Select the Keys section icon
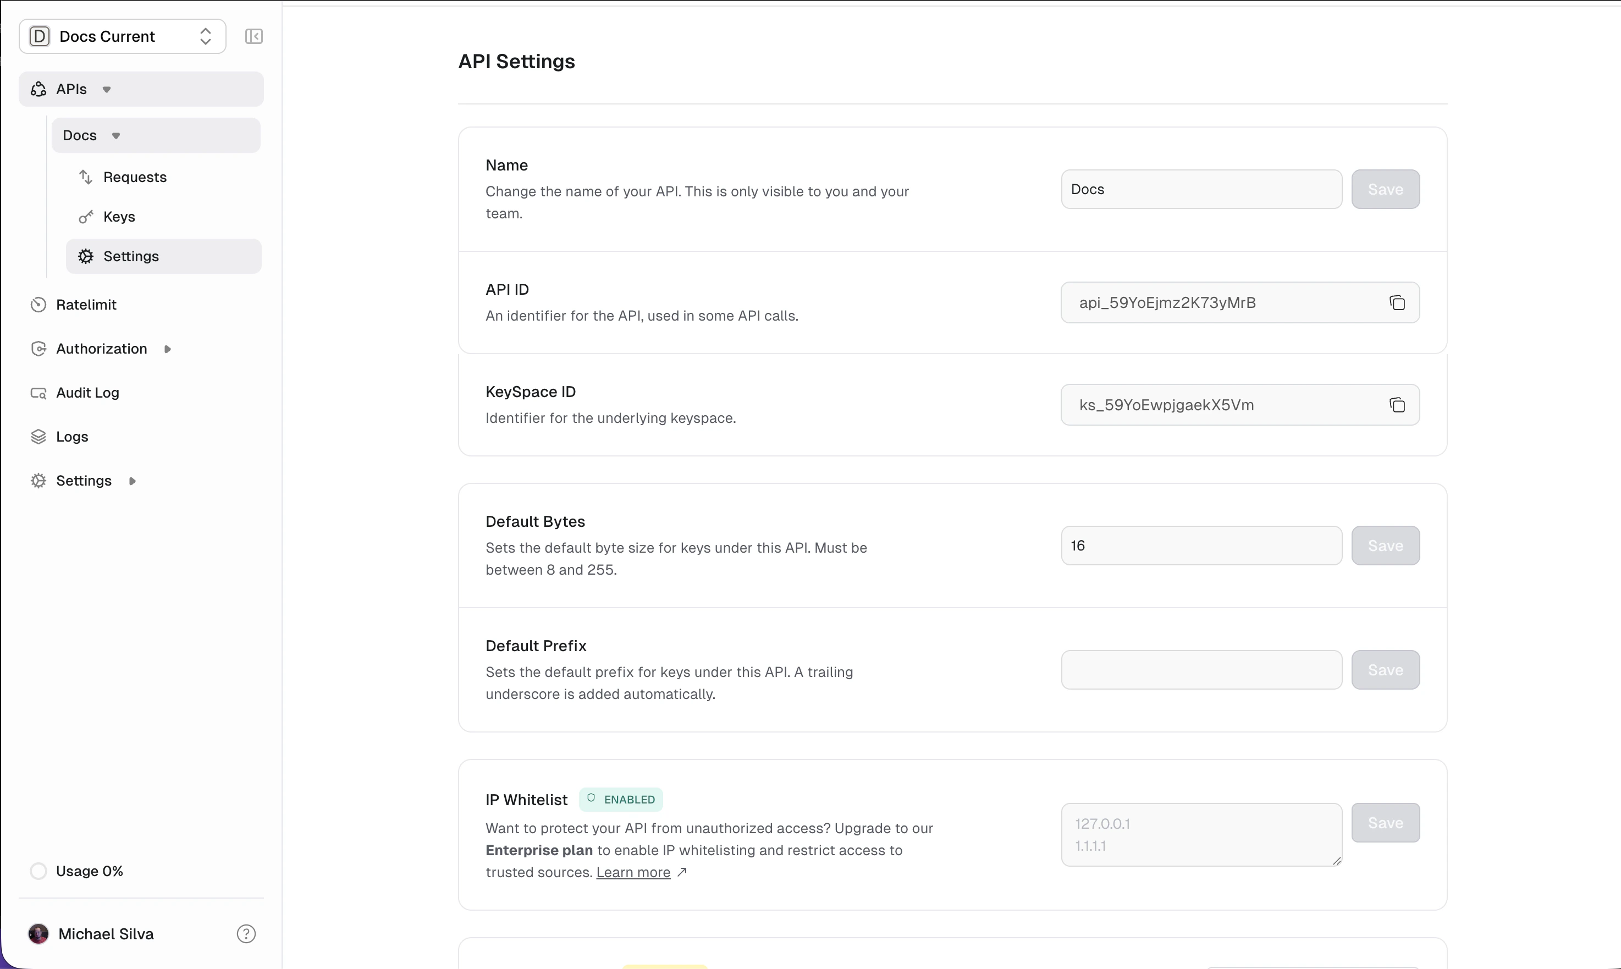The width and height of the screenshot is (1621, 969). [x=86, y=217]
